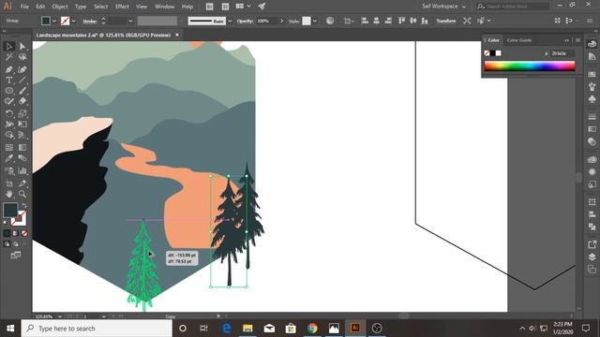Open the Window menu

tap(165, 7)
